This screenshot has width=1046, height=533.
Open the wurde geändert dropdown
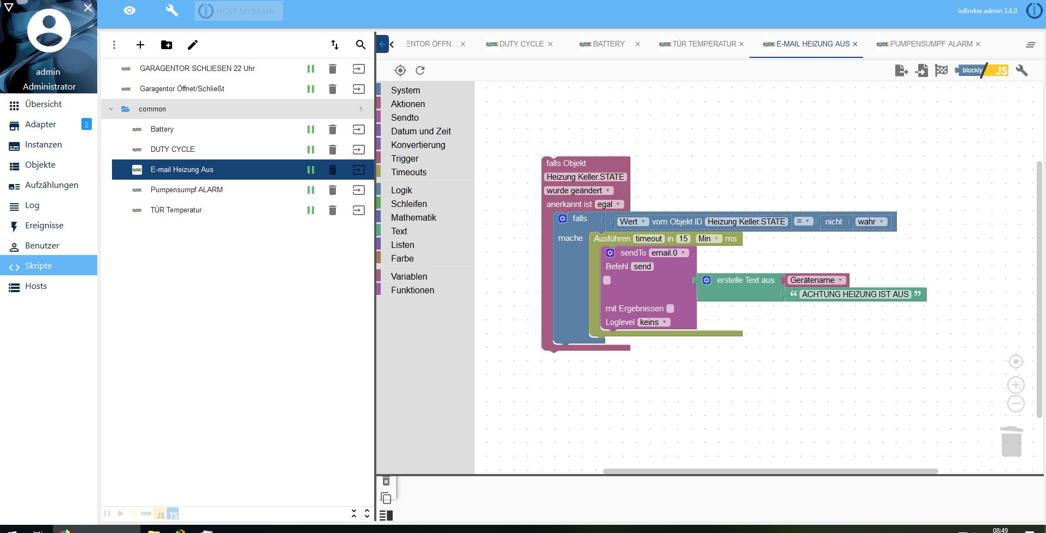coord(578,191)
